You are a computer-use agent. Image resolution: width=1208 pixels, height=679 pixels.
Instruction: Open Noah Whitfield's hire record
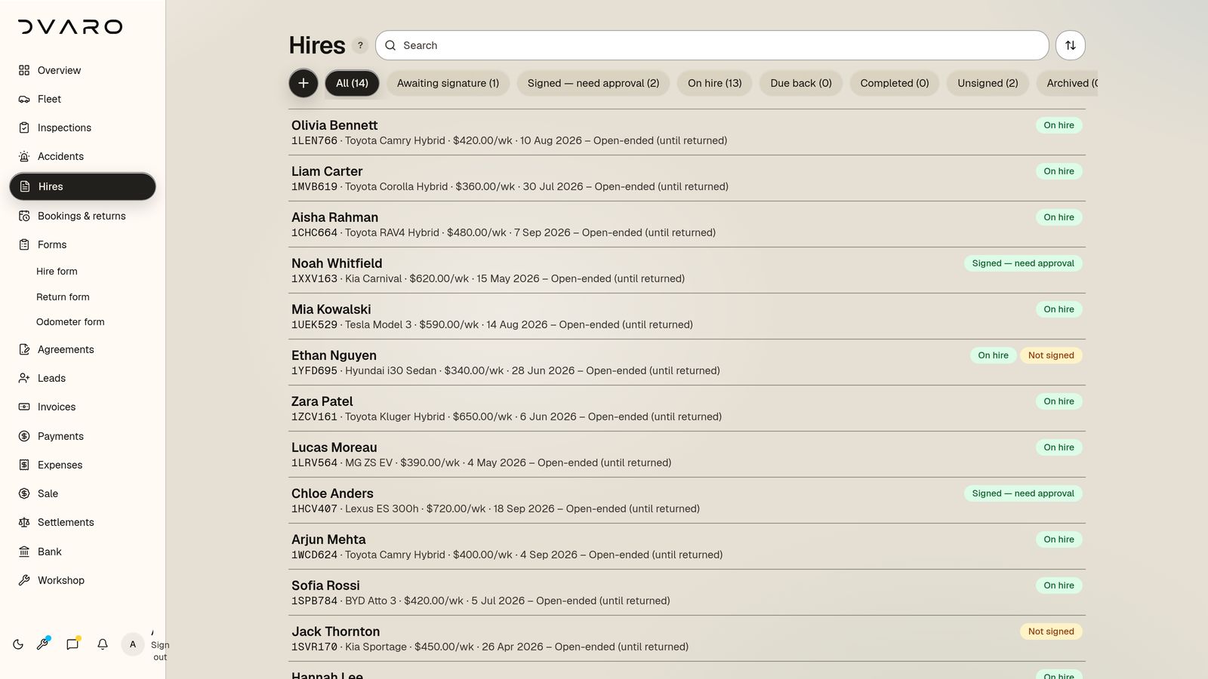[687, 270]
